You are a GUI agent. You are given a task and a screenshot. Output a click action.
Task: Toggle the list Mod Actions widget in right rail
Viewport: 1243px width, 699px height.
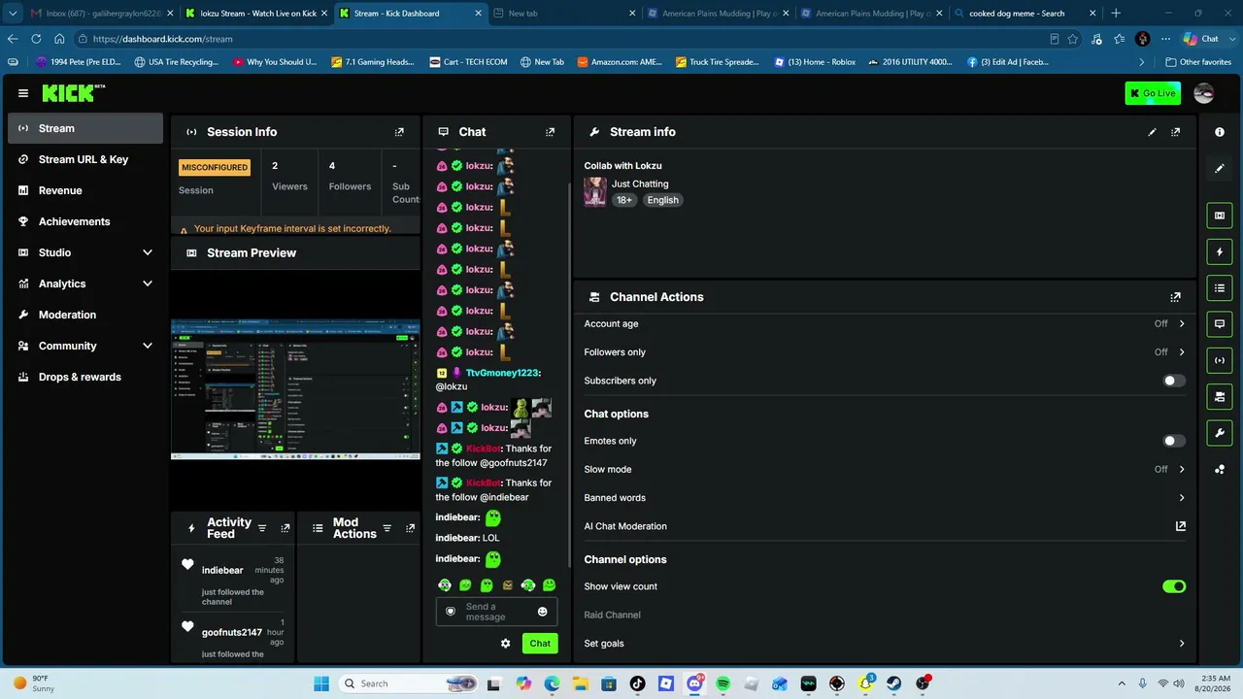click(x=1220, y=288)
